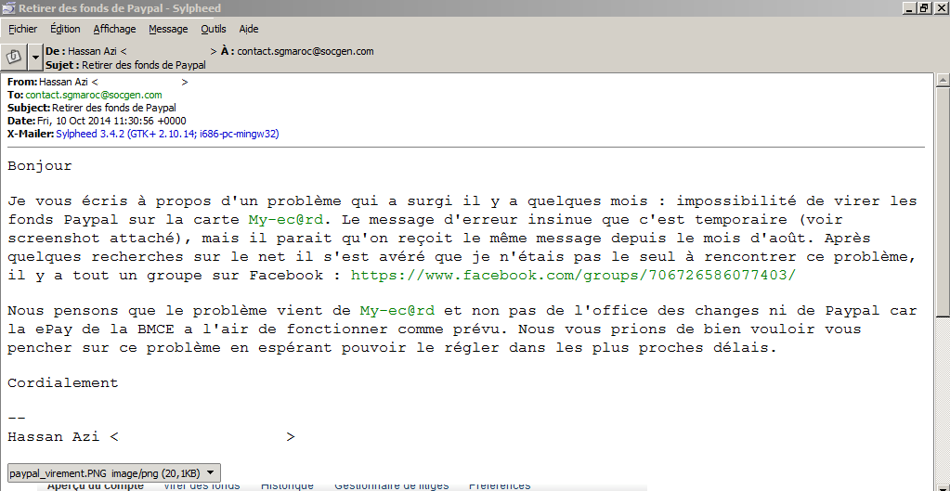Screen dimensions: 950x491
Task: Open the Message menu
Action: 168,29
